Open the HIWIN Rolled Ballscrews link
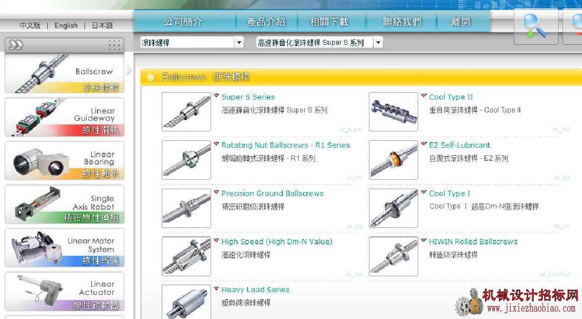The image size is (582, 319). (x=473, y=242)
